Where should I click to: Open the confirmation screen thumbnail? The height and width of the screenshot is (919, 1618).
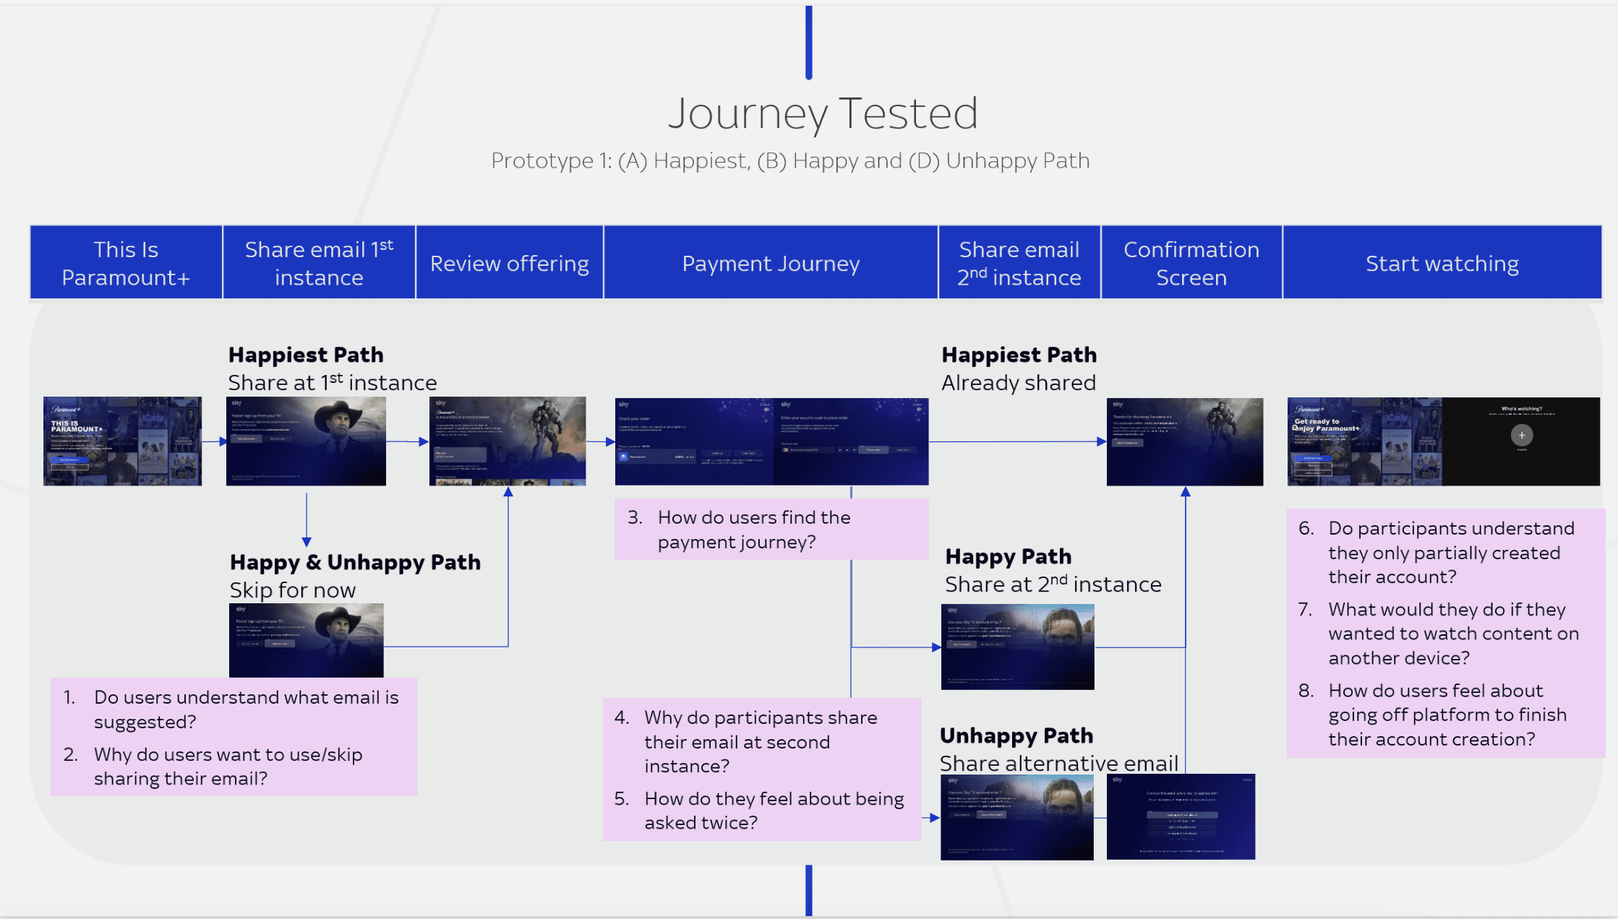(1184, 441)
